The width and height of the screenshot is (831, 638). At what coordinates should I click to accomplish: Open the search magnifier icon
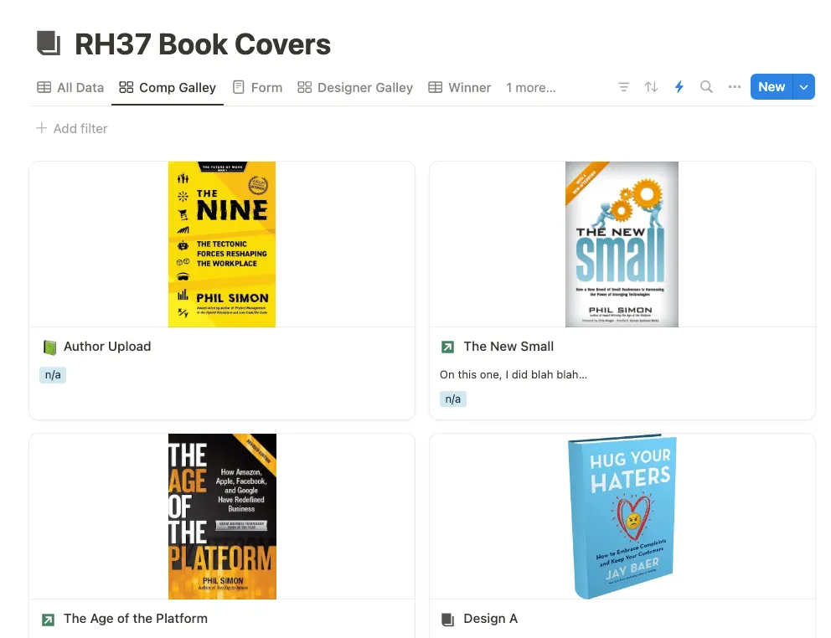[706, 87]
